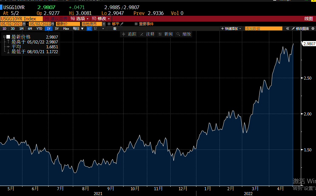Enable the 重要事件 checkbox
The width and height of the screenshot is (316, 196).
click(136, 24)
